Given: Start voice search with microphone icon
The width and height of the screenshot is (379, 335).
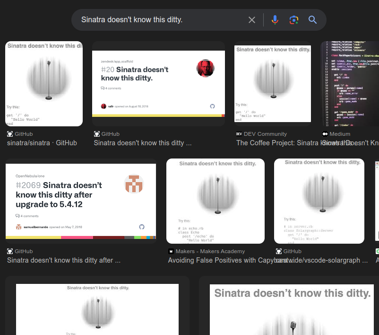Looking at the screenshot, I should point(275,20).
